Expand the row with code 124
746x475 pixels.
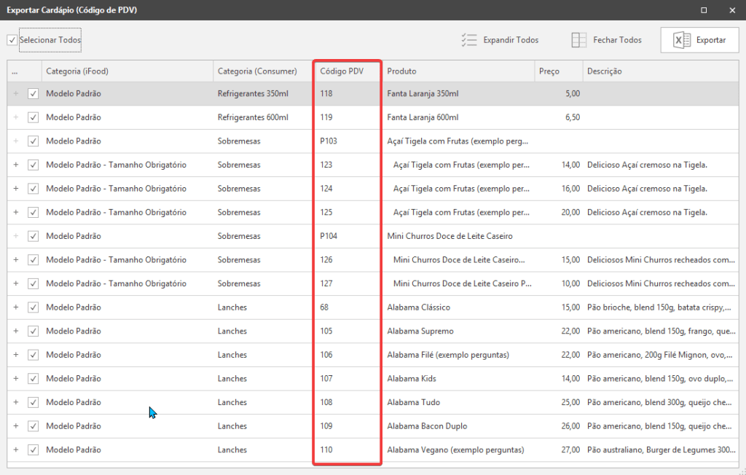pyautogui.click(x=16, y=189)
